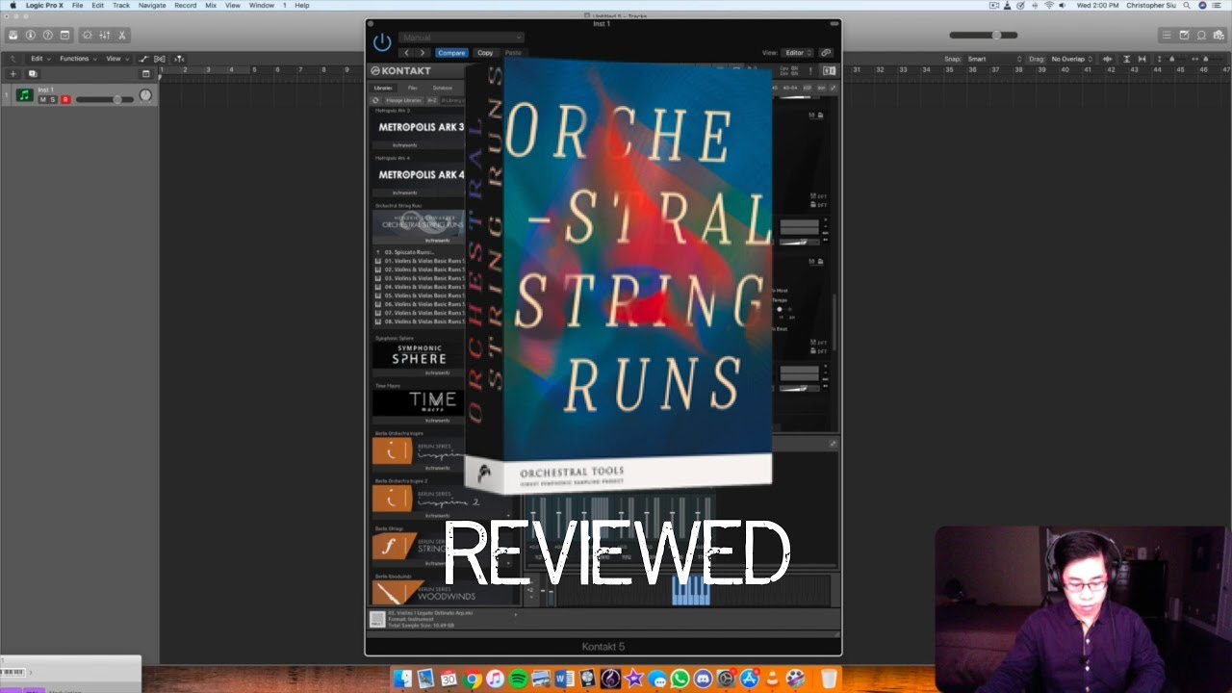This screenshot has width=1232, height=693.
Task: Open the Library icon in Logic toolbar
Action: (x=13, y=36)
